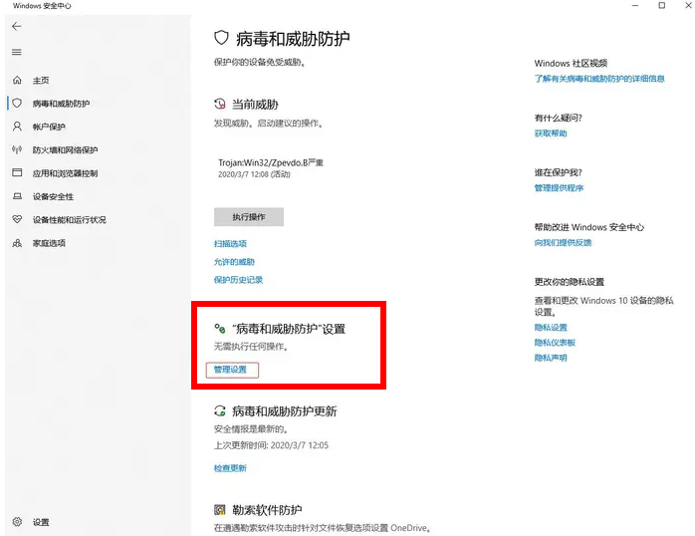This screenshot has width=695, height=536.
Task: Click the gear icon for 设置
Action: pyautogui.click(x=17, y=521)
